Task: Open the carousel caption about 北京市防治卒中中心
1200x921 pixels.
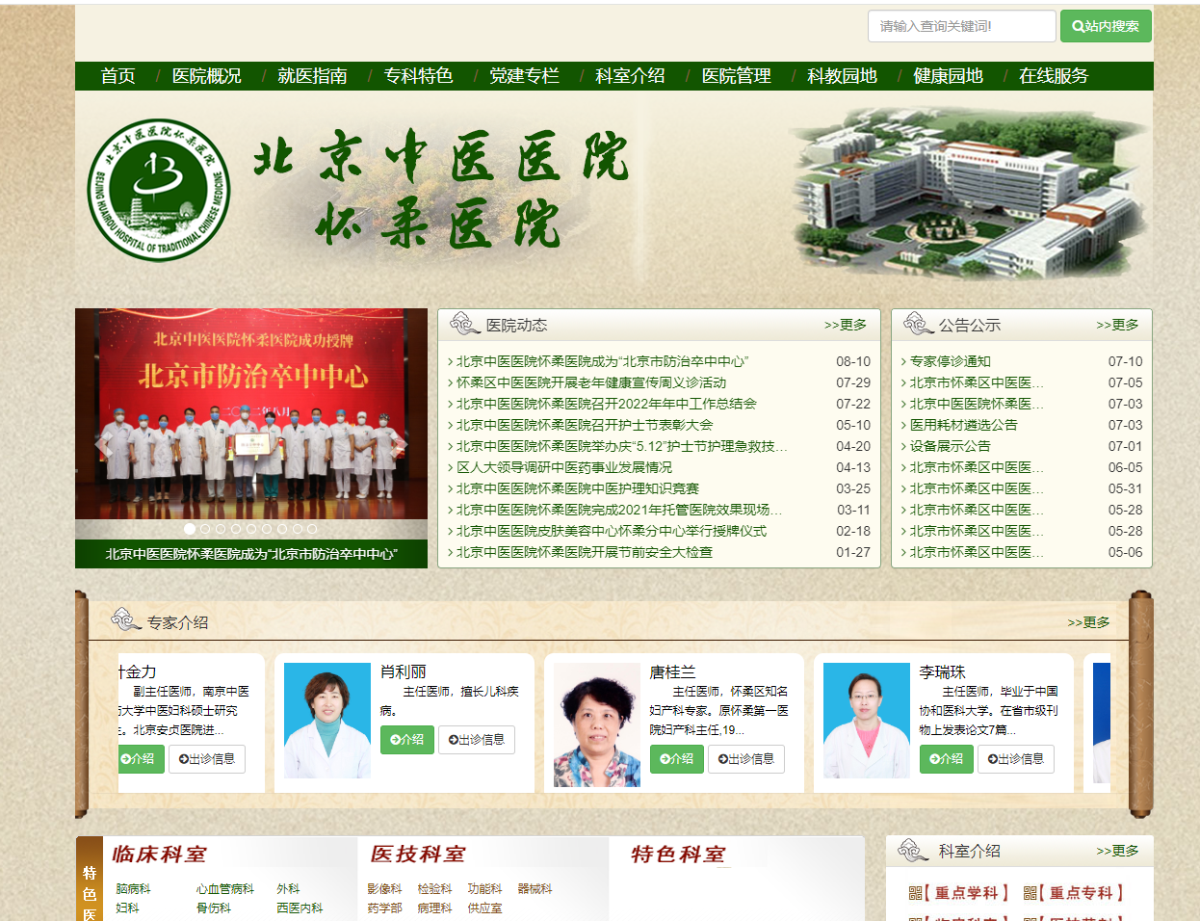Action: point(251,554)
